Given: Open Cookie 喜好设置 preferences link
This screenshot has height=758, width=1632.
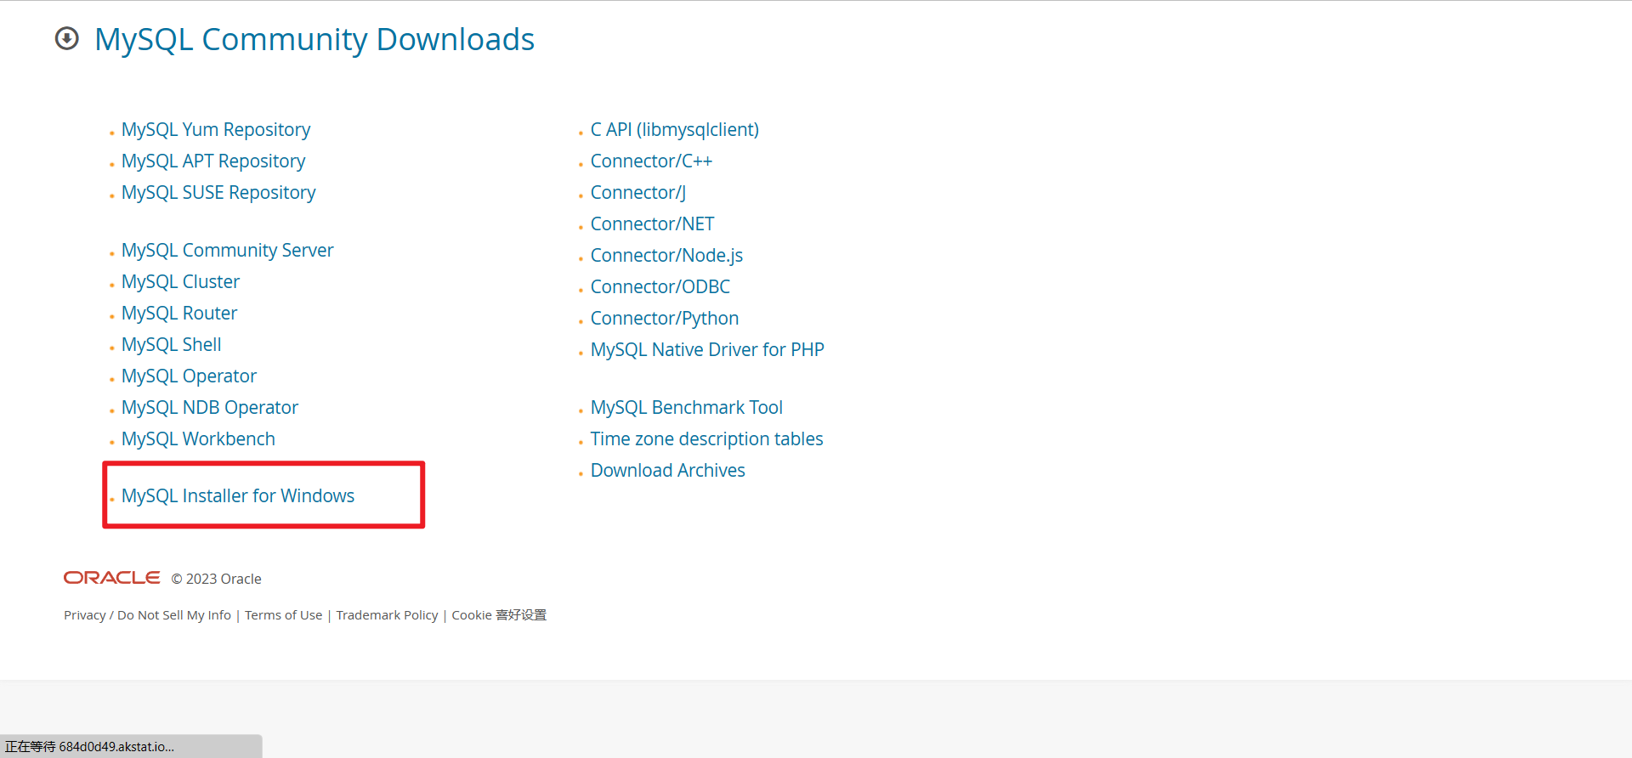Looking at the screenshot, I should [x=499, y=615].
